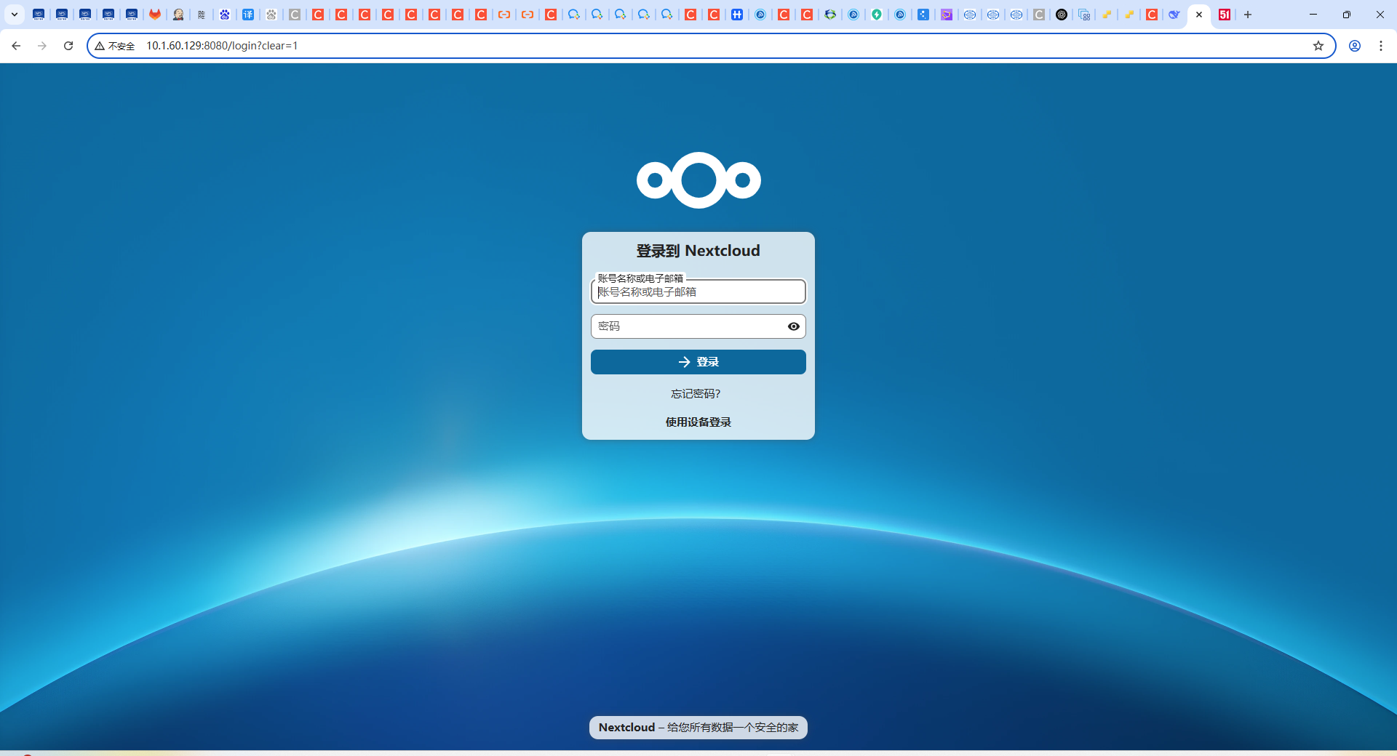
Task: Minimize the browser window
Action: (x=1313, y=15)
